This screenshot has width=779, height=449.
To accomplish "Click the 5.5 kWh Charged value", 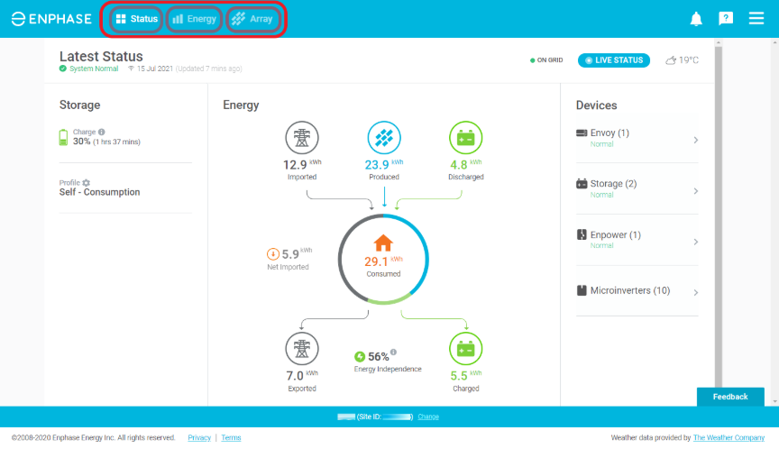I will pyautogui.click(x=465, y=375).
